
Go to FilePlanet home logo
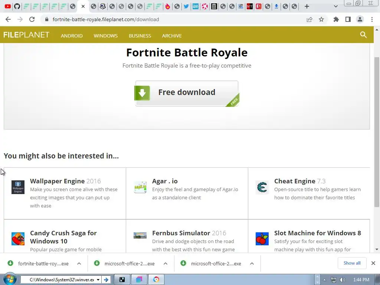26,35
